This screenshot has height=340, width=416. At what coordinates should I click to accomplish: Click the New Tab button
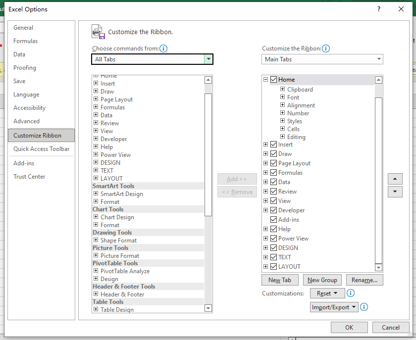280,280
